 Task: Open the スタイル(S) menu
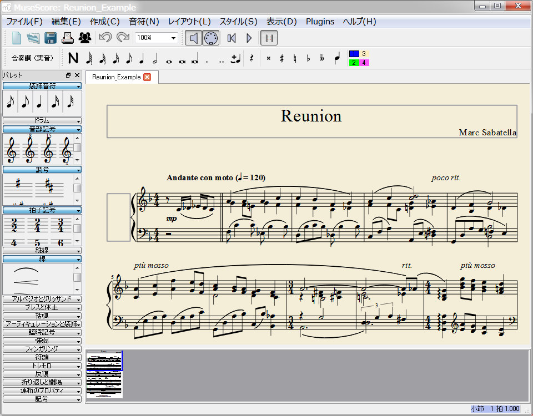pos(239,22)
